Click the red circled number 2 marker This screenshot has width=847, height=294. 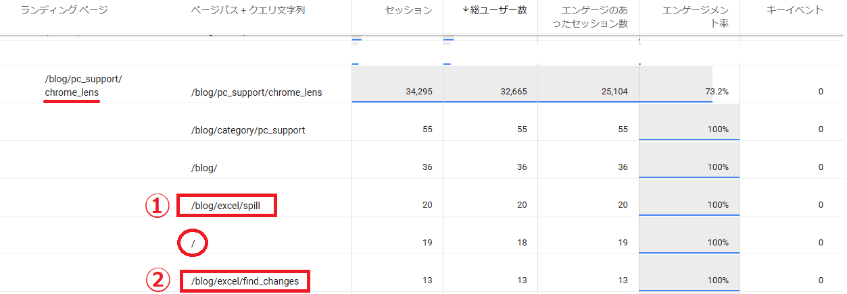coord(157,281)
